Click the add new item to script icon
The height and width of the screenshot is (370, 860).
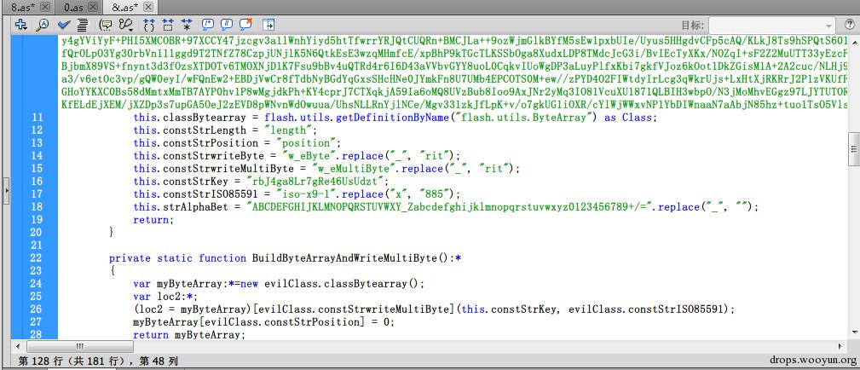(x=20, y=24)
